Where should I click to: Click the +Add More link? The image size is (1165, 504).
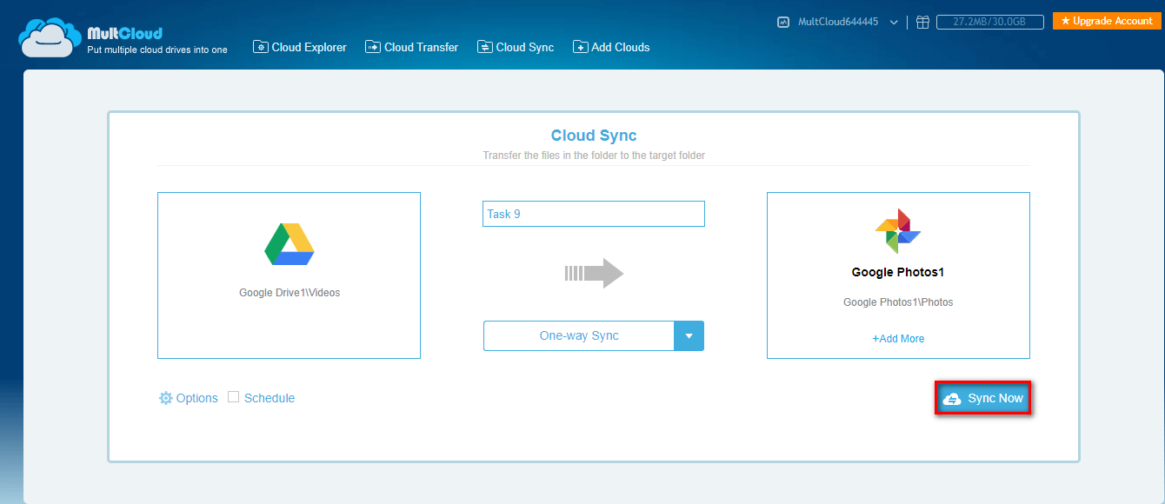[x=898, y=339]
